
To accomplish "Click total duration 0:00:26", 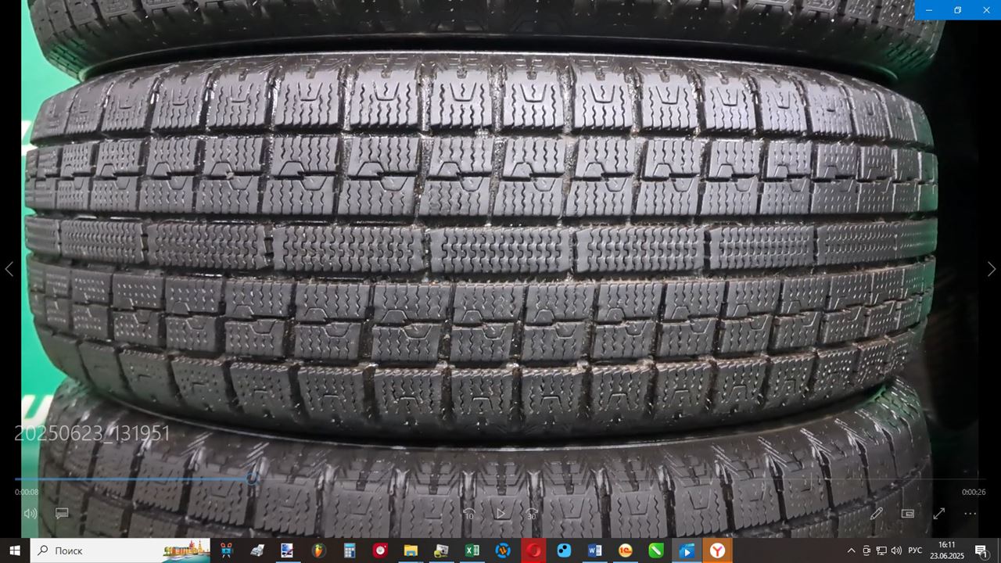I will (x=974, y=492).
